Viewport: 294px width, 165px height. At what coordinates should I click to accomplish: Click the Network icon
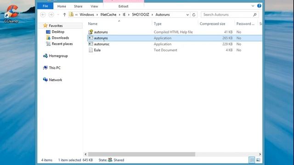[45, 80]
